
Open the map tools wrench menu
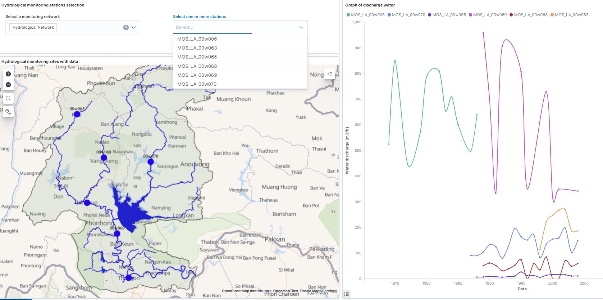[x=8, y=112]
